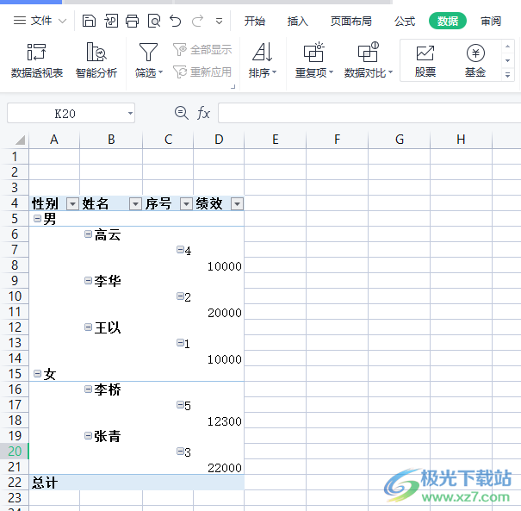Collapse the 张青 item

88,435
